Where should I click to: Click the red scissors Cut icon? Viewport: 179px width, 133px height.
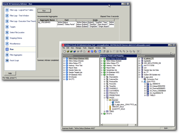(x=89, y=51)
